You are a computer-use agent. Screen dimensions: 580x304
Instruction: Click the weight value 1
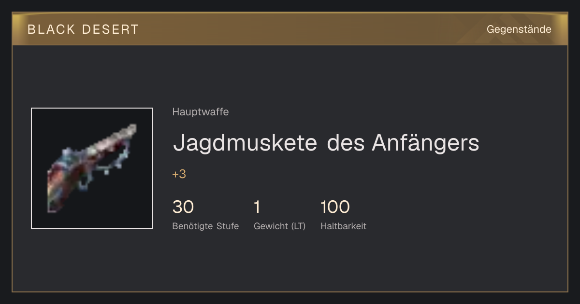(x=257, y=207)
